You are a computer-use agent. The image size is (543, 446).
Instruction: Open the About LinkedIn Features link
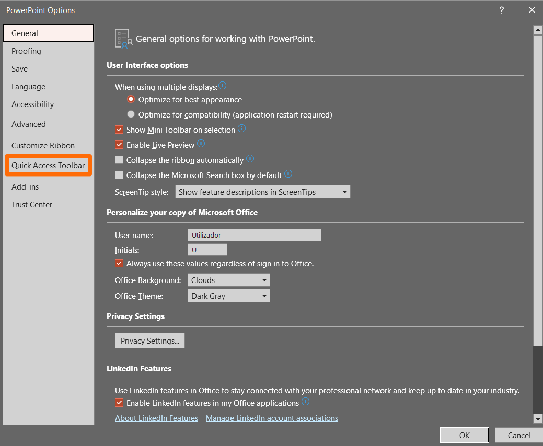point(156,418)
